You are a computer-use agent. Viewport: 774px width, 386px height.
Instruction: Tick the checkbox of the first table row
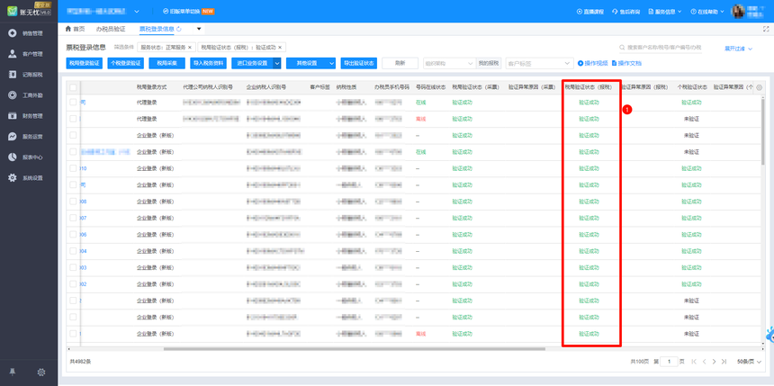73,103
